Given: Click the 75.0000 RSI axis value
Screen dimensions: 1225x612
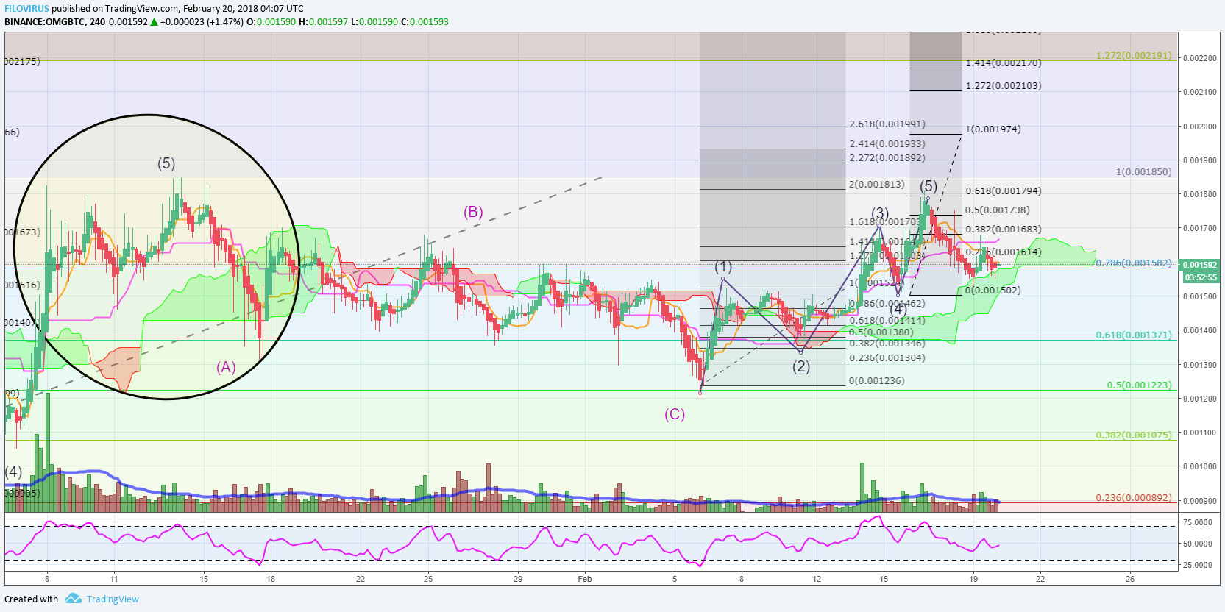Looking at the screenshot, I should [1198, 522].
